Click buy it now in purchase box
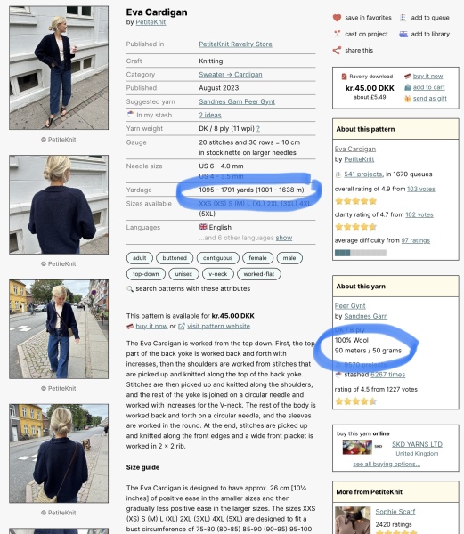 pos(427,77)
